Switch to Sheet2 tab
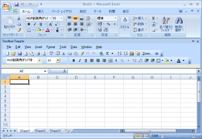The image size is (202, 139). (40, 131)
